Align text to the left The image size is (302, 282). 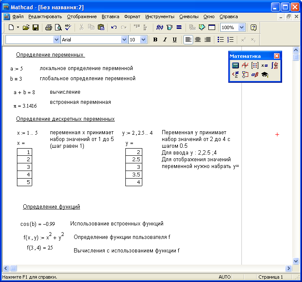(188, 40)
